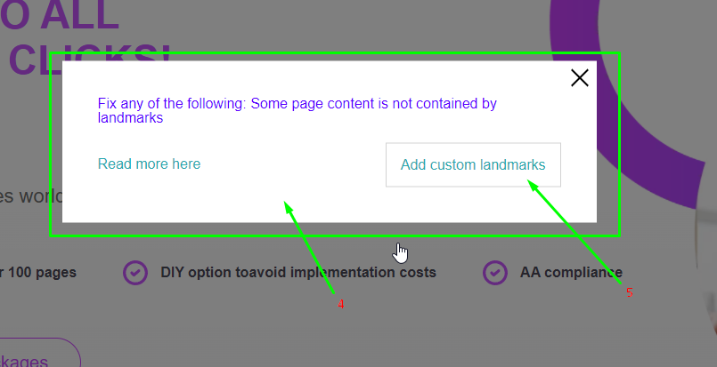
Task: Click the green arrowhead pointing into the dialog body
Action: click(289, 208)
